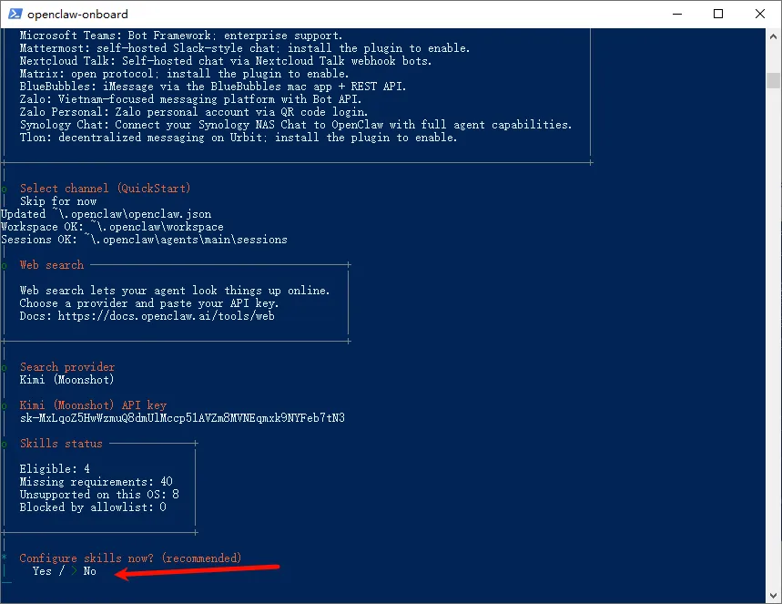Click the "Skills status" box heading

(x=61, y=444)
